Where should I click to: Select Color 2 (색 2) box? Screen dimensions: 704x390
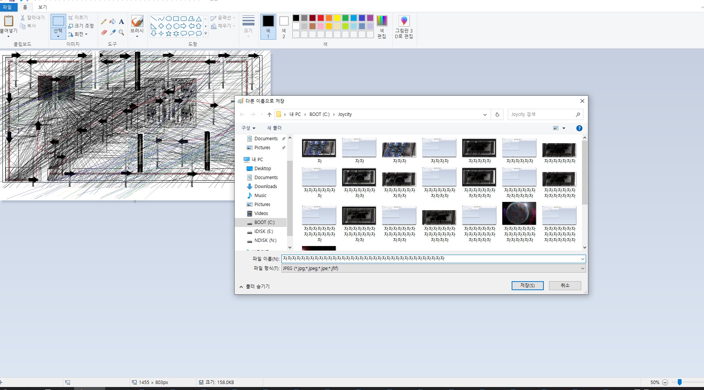pos(284,27)
